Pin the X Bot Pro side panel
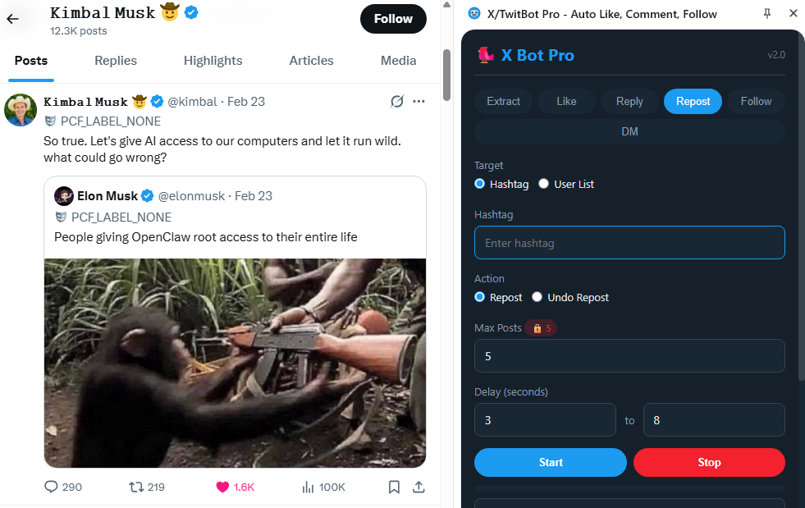This screenshot has width=805, height=508. [x=767, y=13]
